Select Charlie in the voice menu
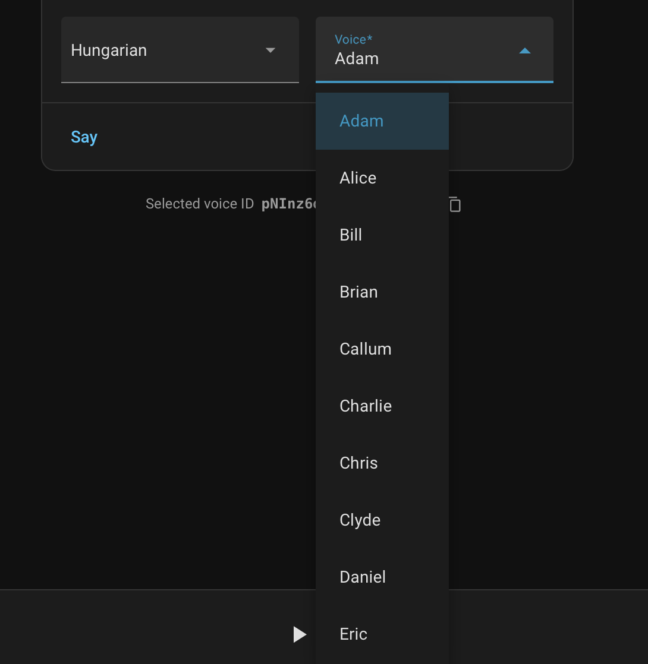648x664 pixels. click(x=365, y=406)
